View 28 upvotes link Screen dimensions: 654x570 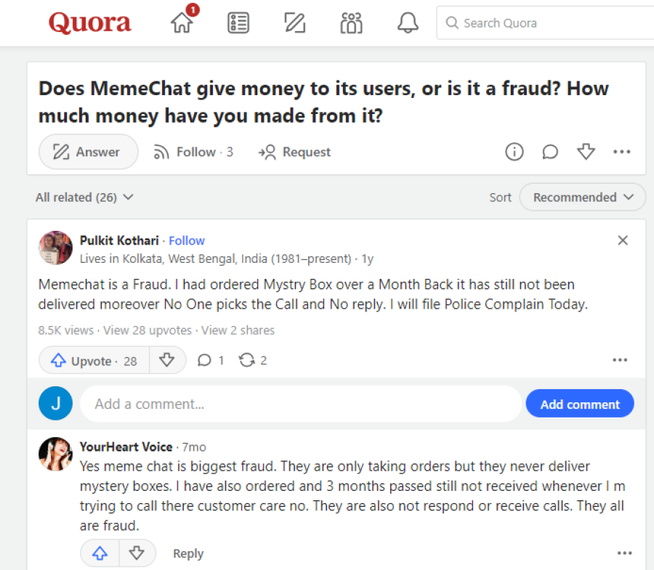coord(148,330)
